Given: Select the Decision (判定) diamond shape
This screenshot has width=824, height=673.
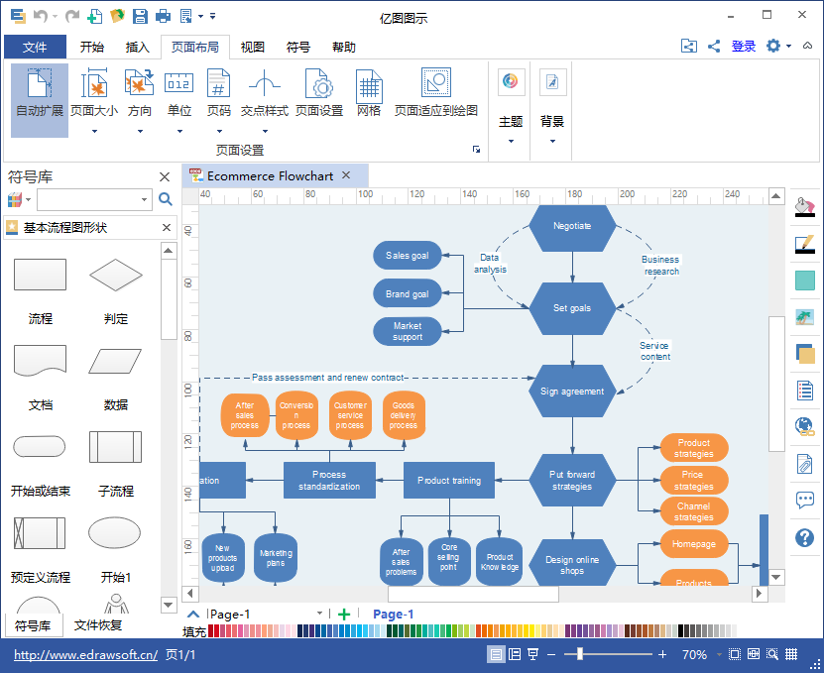Looking at the screenshot, I should 116,275.
